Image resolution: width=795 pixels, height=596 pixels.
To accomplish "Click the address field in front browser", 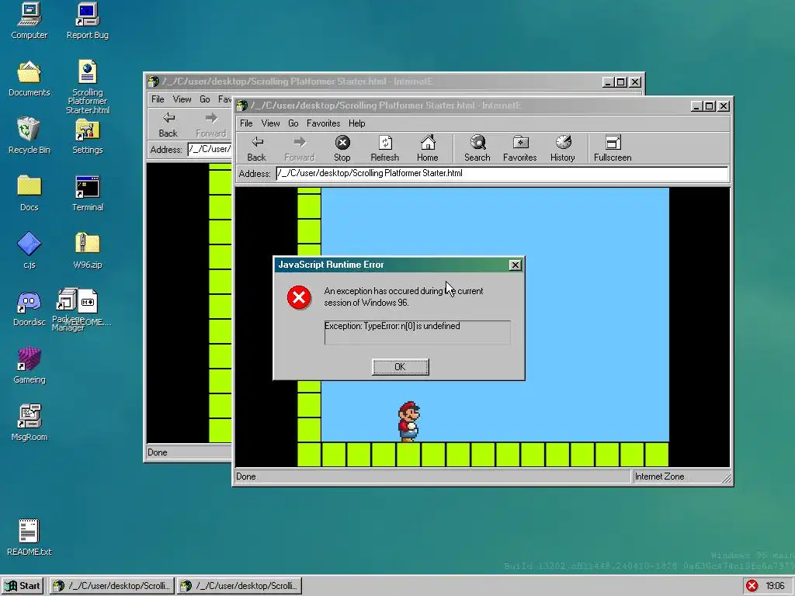I will [502, 173].
